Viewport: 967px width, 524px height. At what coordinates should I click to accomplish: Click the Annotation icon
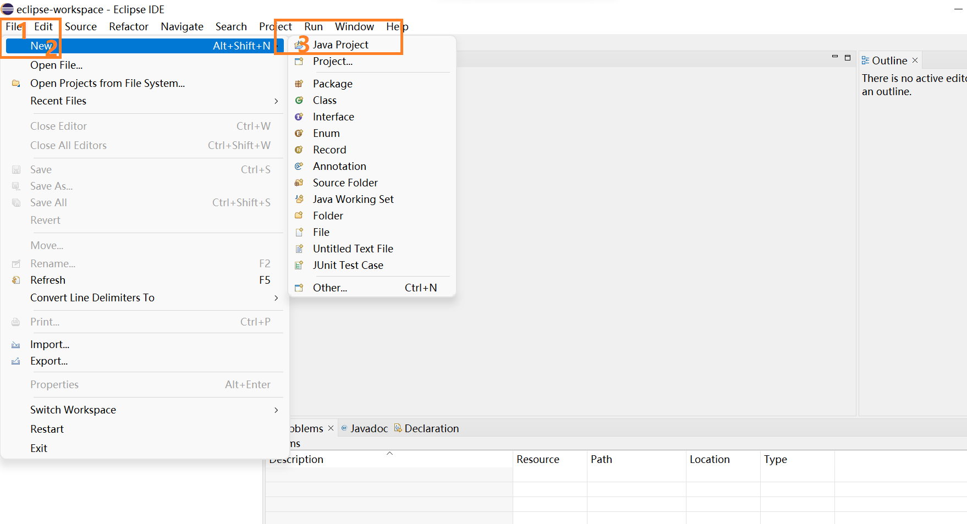point(299,166)
